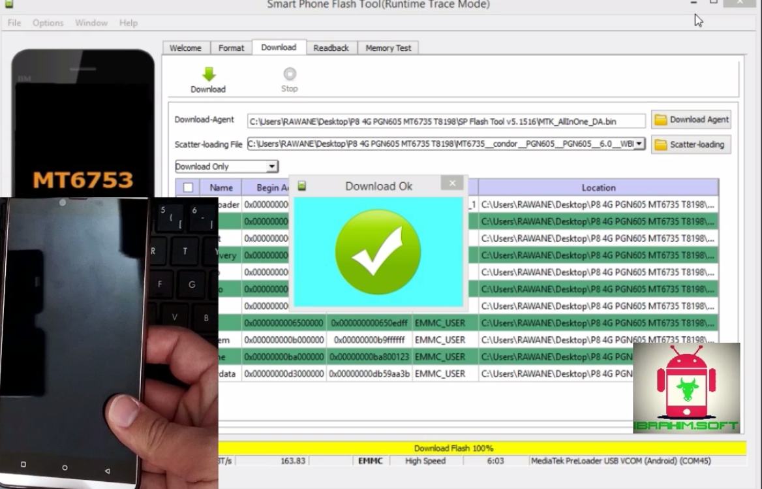Click the 0x00000000d3000000 begin address cell
The width and height of the screenshot is (762, 489).
coord(284,374)
